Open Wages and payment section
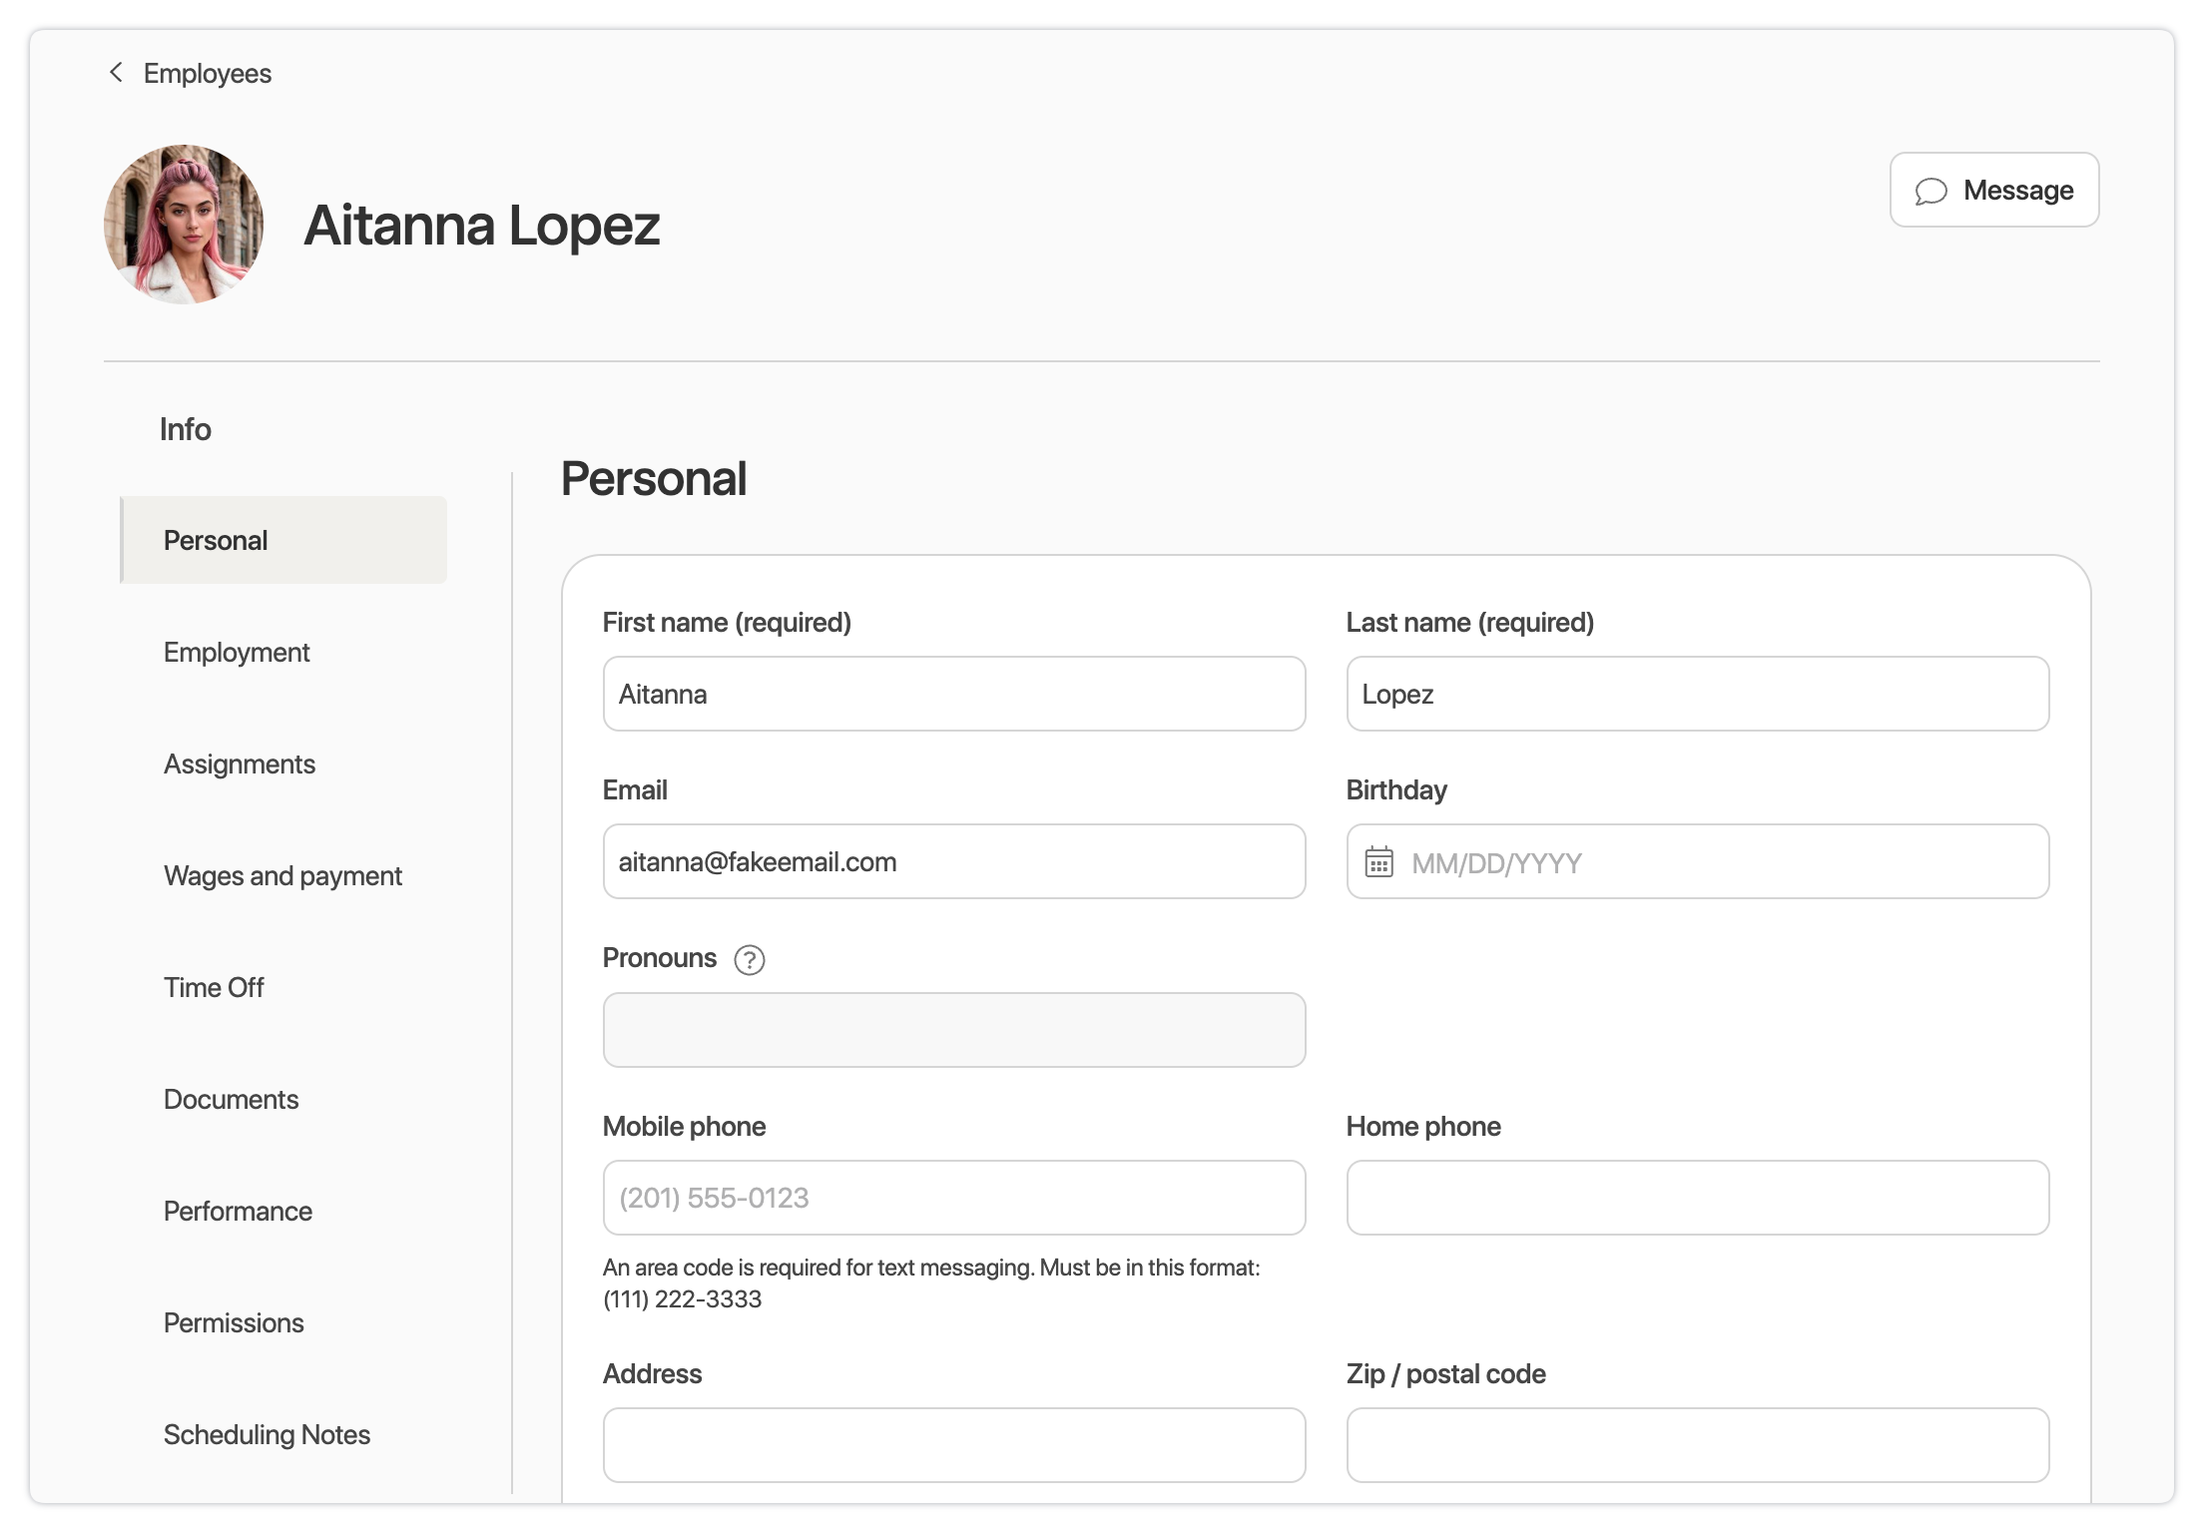Screen dimensions: 2204x1533 click(282, 876)
